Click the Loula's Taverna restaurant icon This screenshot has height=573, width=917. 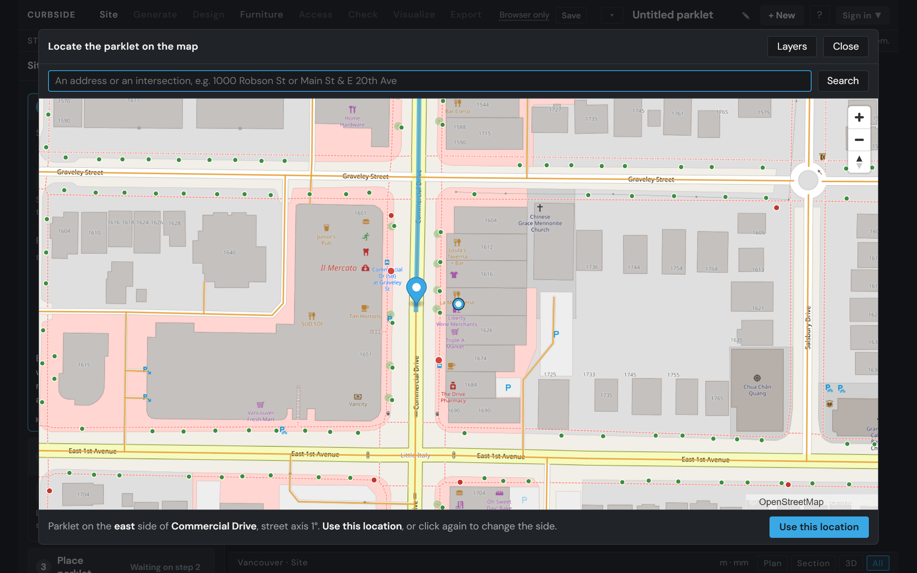457,242
